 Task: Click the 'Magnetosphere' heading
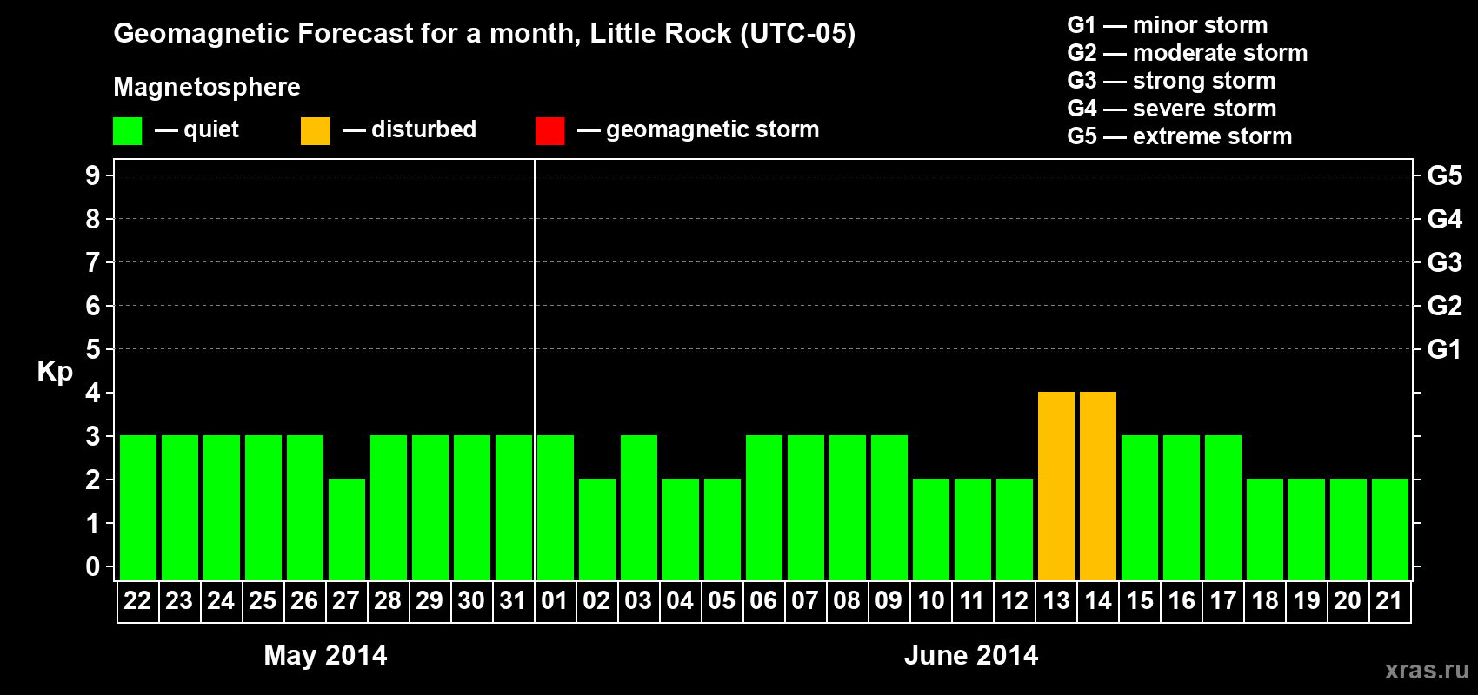(x=207, y=87)
